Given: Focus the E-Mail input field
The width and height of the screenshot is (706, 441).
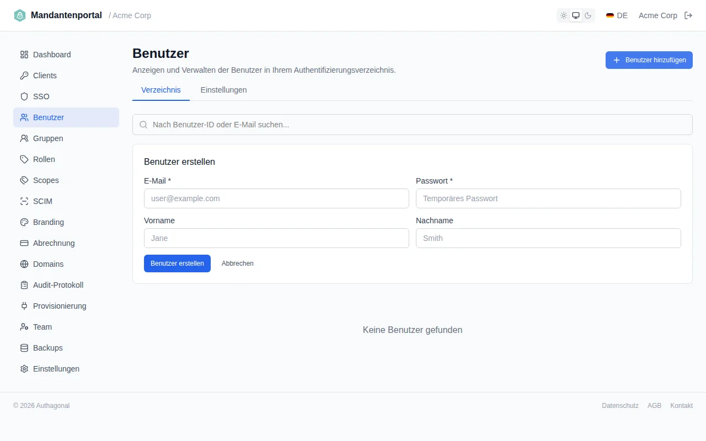Looking at the screenshot, I should [x=276, y=198].
